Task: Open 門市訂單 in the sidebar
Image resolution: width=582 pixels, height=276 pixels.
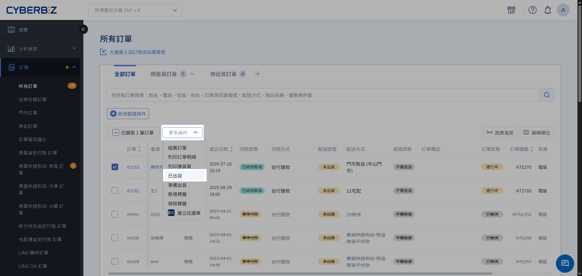Action: [x=28, y=113]
